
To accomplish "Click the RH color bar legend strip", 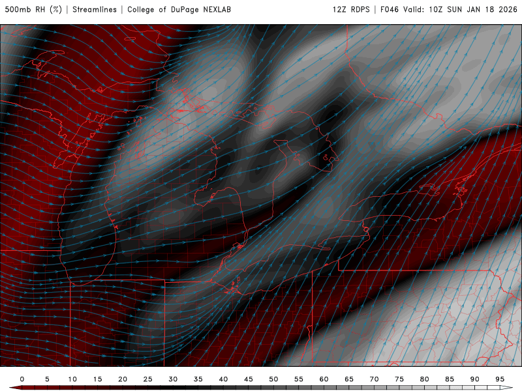I will [x=261, y=388].
